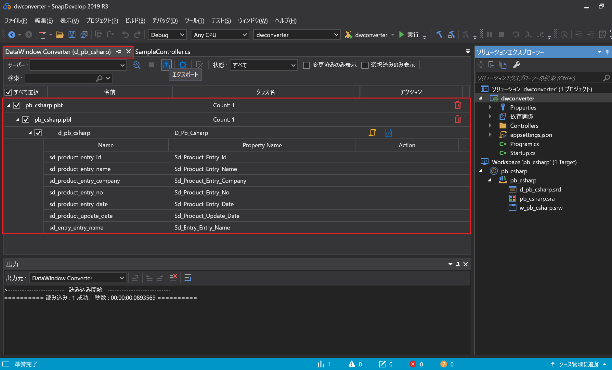Uncheck the すべて選択 checkbox

tap(8, 92)
